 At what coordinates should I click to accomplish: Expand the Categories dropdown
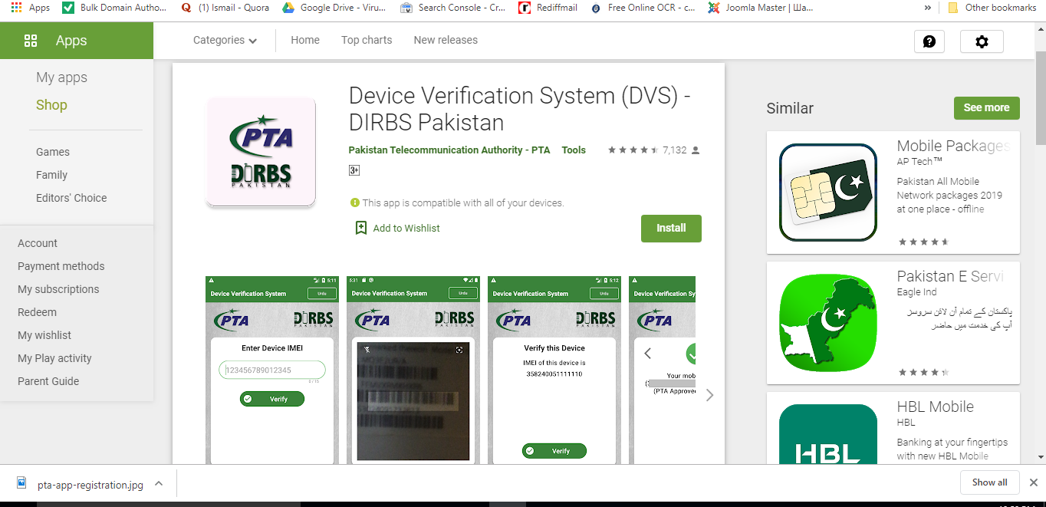225,40
